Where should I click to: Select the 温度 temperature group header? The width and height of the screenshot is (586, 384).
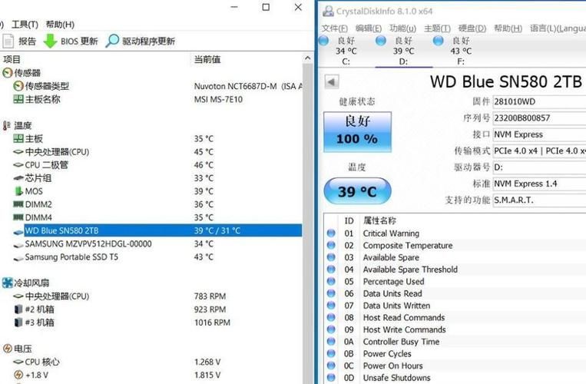[x=23, y=125]
